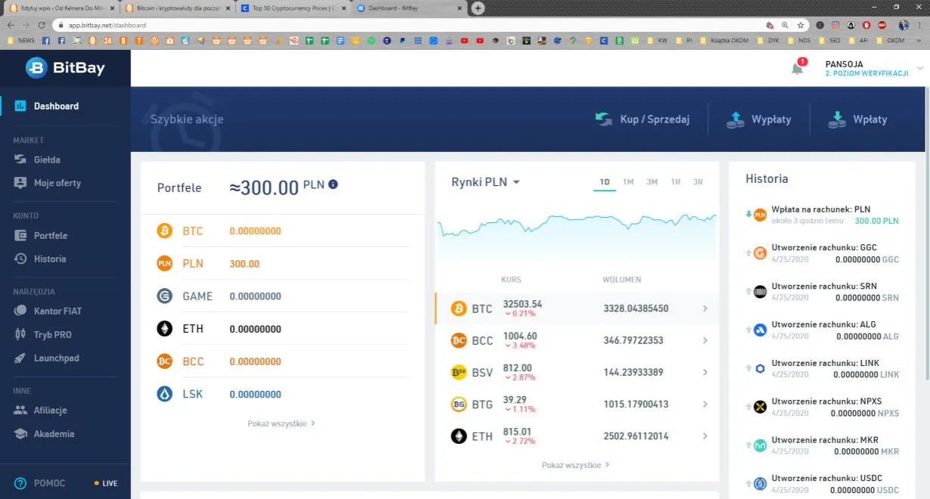Switch chart to 1M timeframe
Viewport: 930px width, 499px height.
pyautogui.click(x=628, y=182)
